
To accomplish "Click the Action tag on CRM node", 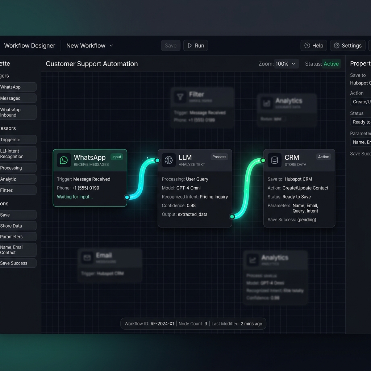I will (x=324, y=157).
